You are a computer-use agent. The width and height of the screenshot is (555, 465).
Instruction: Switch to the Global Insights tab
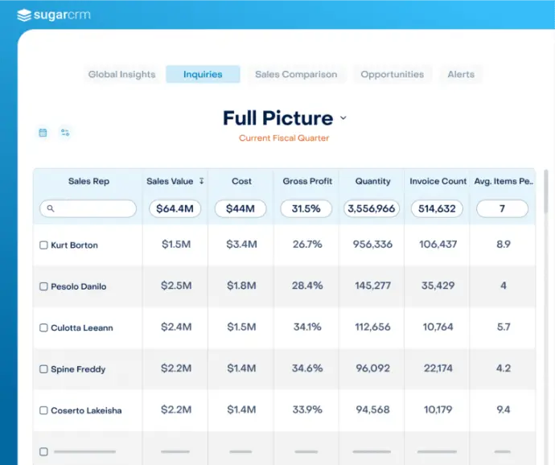coord(121,74)
